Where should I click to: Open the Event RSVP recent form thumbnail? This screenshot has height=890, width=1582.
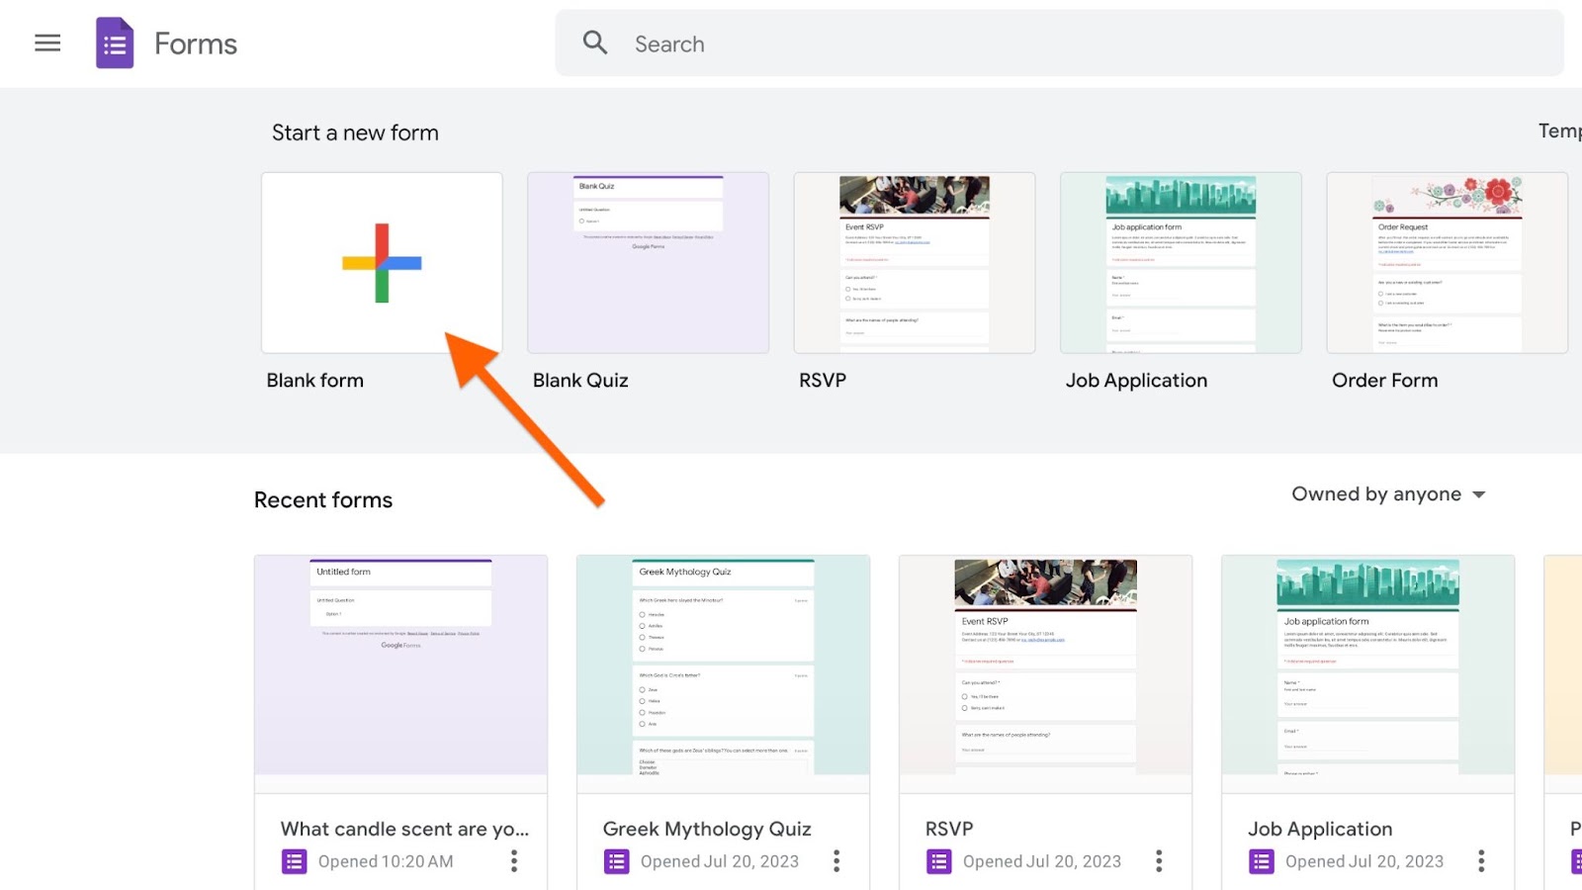pyautogui.click(x=1045, y=665)
